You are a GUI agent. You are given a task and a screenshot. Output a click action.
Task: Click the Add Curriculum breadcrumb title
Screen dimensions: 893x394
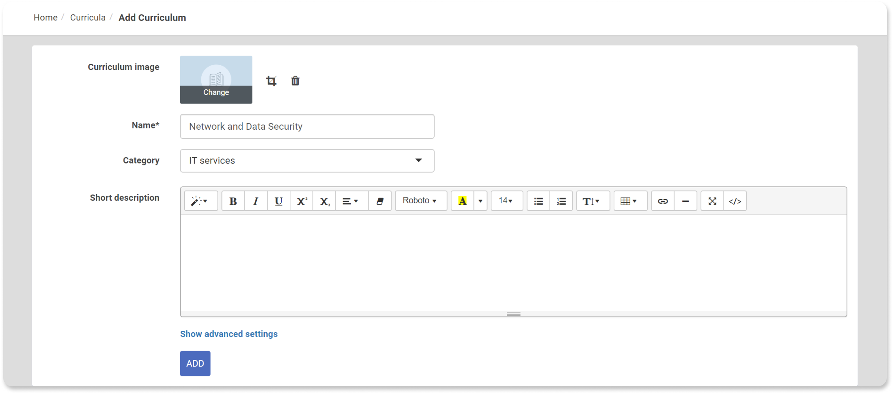pos(152,18)
